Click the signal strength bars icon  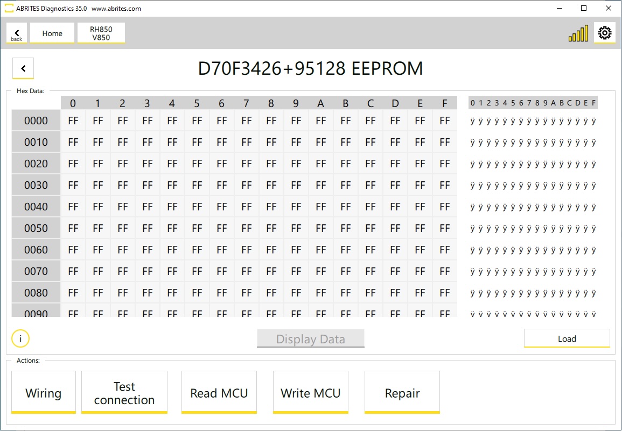click(578, 33)
